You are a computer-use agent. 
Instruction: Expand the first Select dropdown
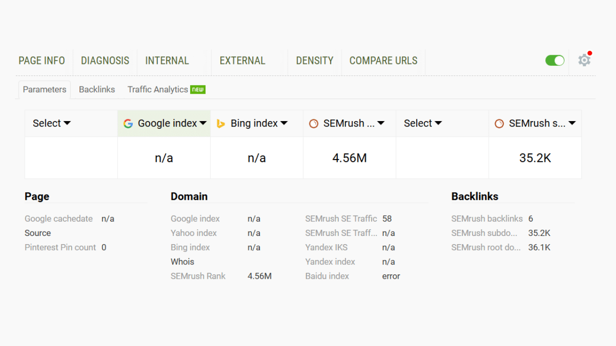pos(51,124)
